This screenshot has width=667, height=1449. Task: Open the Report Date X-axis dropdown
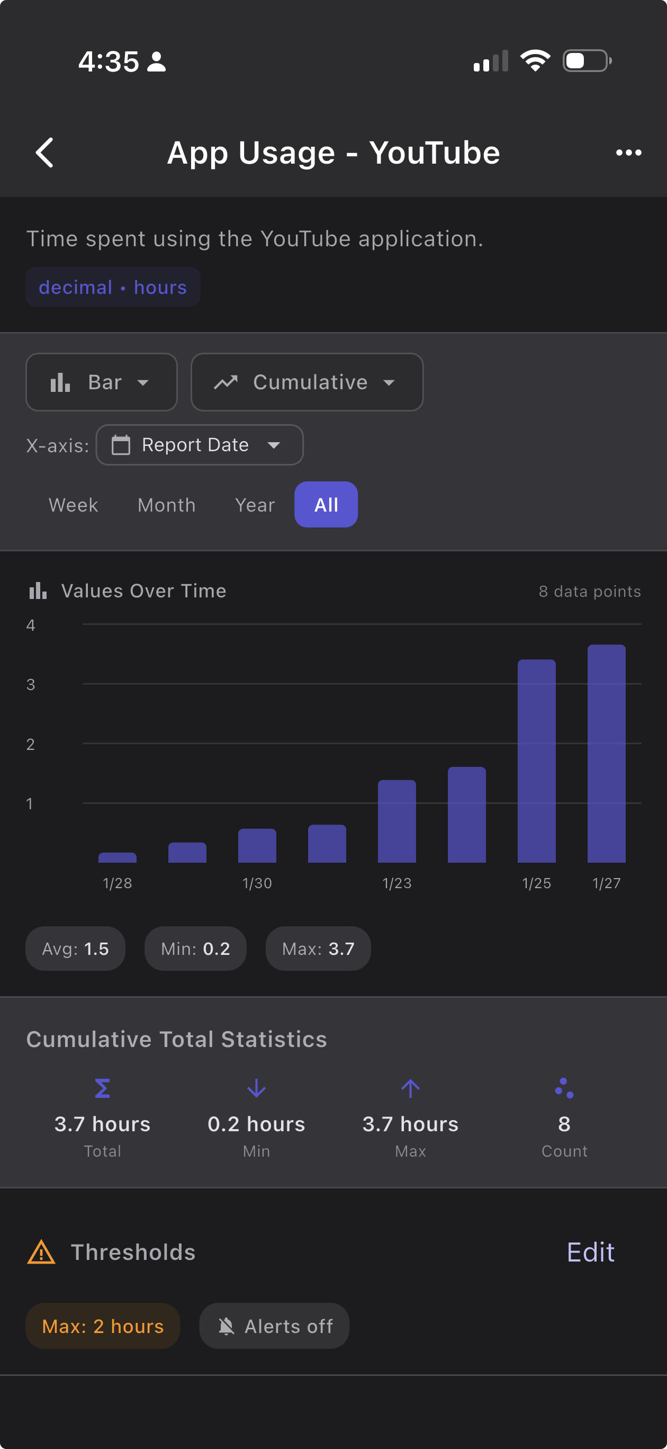tap(200, 445)
